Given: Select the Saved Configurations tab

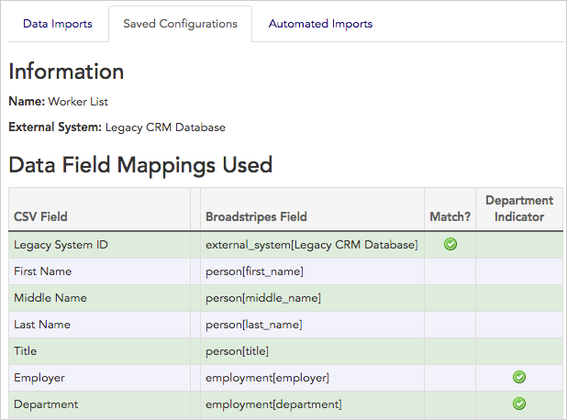Looking at the screenshot, I should pos(180,24).
